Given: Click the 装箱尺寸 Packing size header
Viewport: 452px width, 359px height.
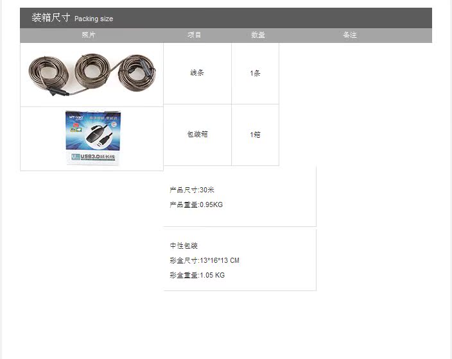Looking at the screenshot, I should tap(73, 18).
